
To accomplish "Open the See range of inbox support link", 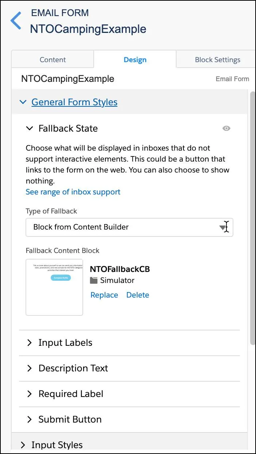I will point(73,192).
